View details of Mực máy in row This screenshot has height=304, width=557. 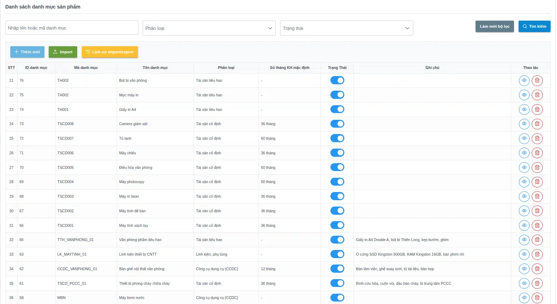(524, 95)
